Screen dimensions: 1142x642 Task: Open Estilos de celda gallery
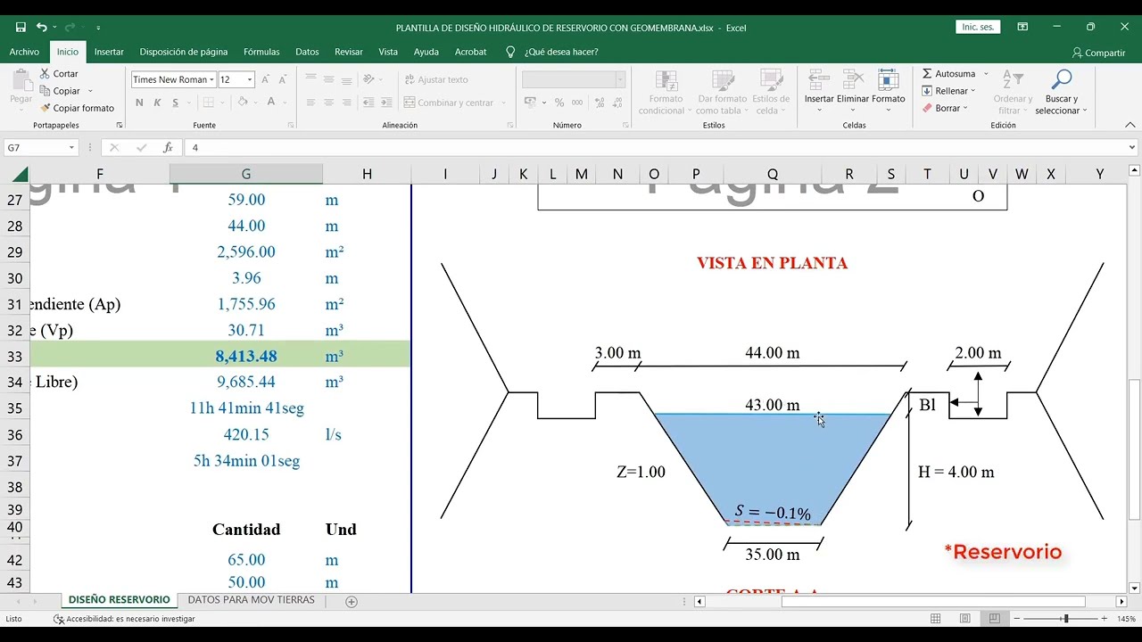pos(771,92)
